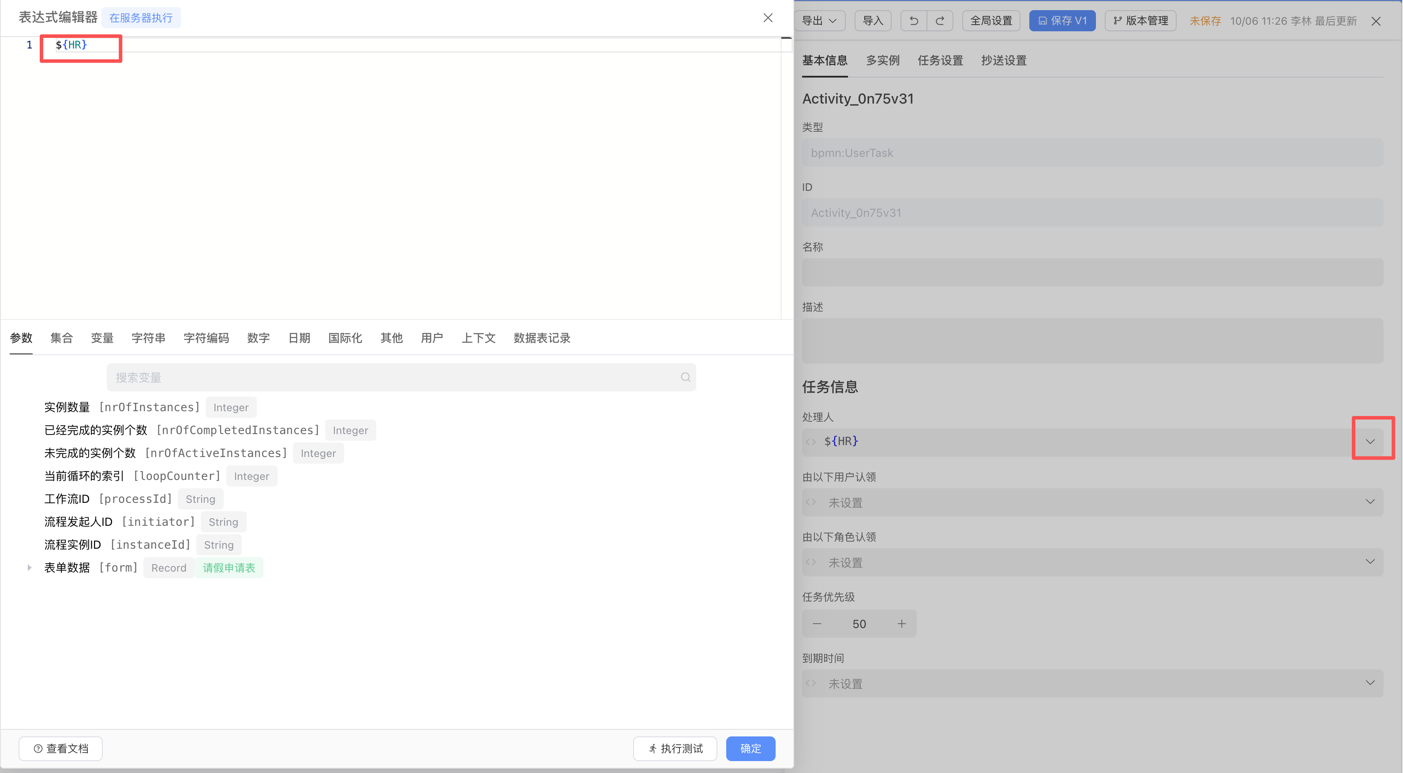Image resolution: width=1403 pixels, height=773 pixels.
Task: Open the 到期时间 dropdown
Action: (x=1370, y=683)
